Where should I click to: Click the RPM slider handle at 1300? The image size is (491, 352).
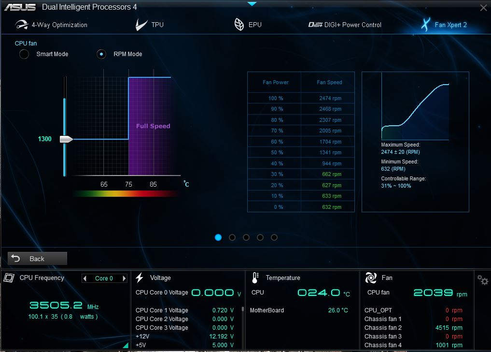click(66, 139)
